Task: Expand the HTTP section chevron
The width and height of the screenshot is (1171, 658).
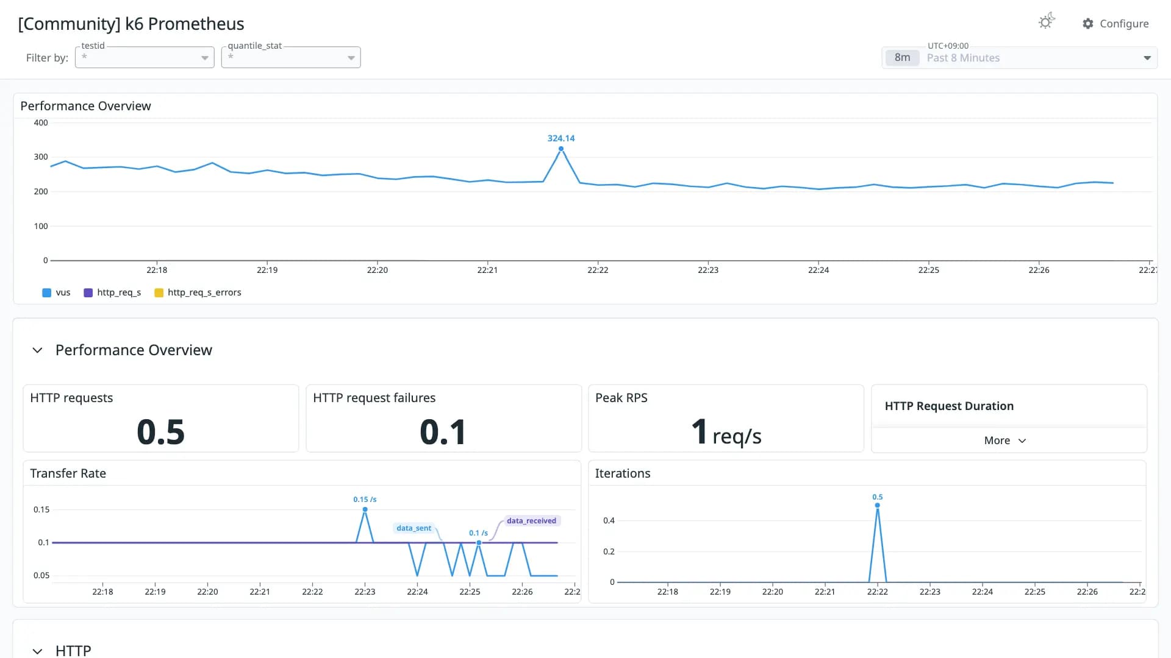Action: [x=37, y=651]
